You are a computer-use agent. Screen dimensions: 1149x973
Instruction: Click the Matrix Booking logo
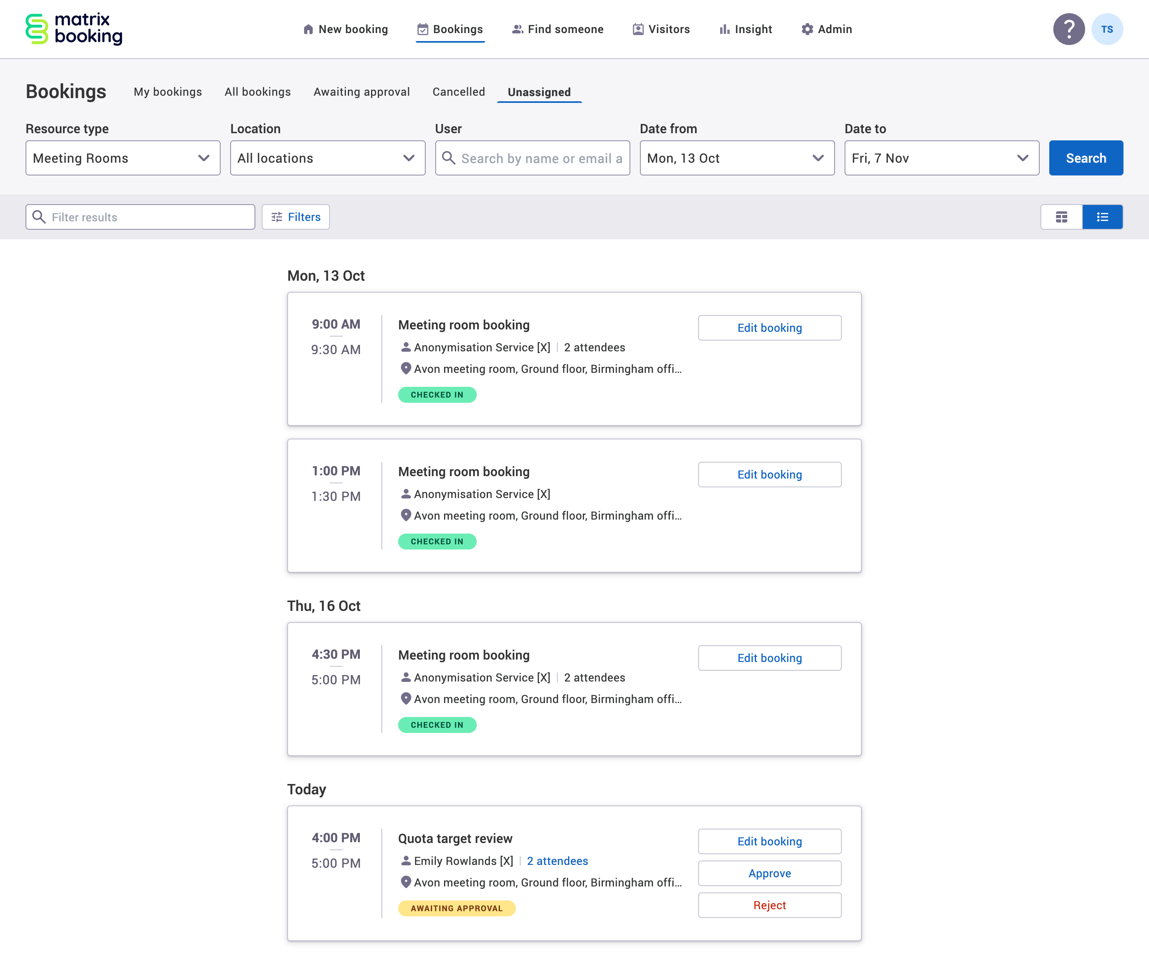[73, 29]
